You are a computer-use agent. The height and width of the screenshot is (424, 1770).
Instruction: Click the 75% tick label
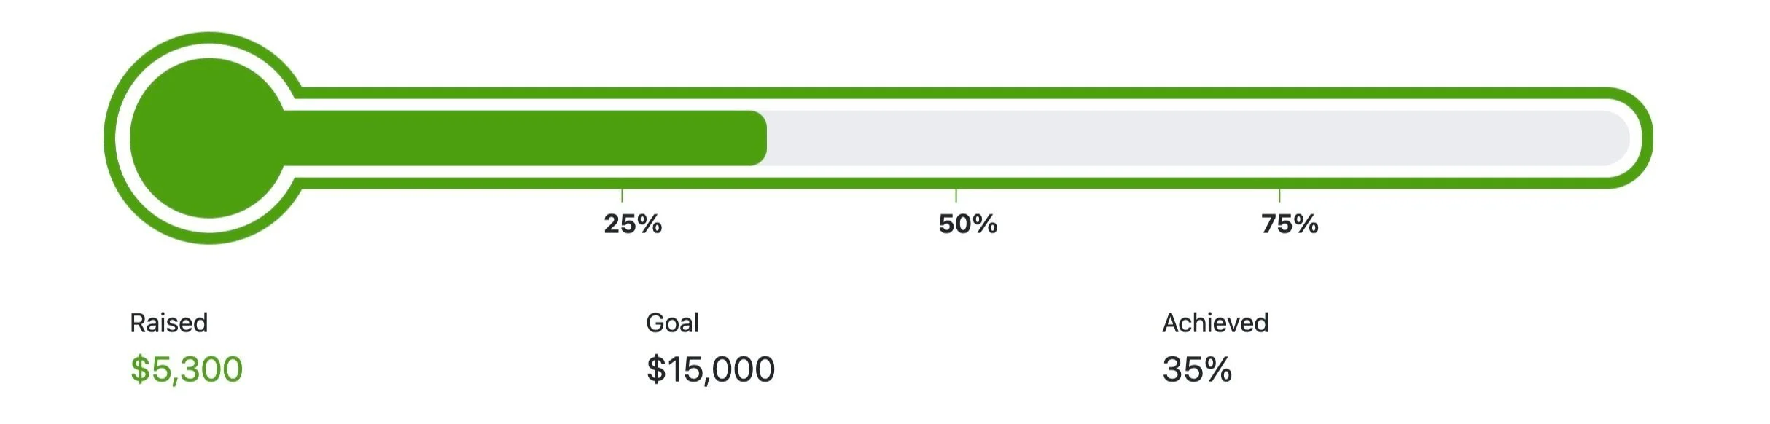point(1290,224)
